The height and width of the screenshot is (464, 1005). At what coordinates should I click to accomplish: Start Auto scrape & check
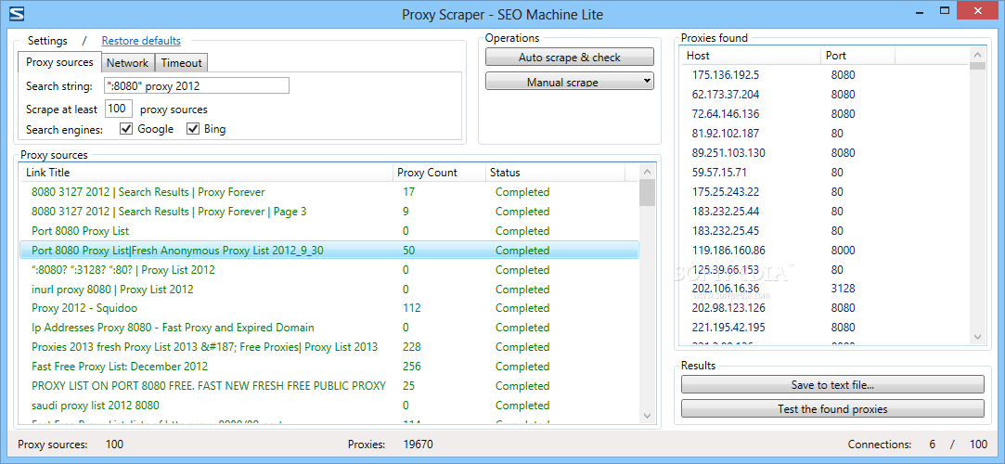tap(569, 57)
